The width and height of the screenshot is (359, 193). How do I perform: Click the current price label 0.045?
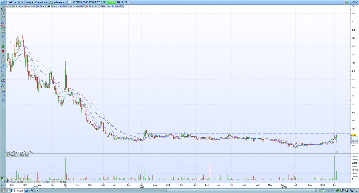pyautogui.click(x=353, y=135)
